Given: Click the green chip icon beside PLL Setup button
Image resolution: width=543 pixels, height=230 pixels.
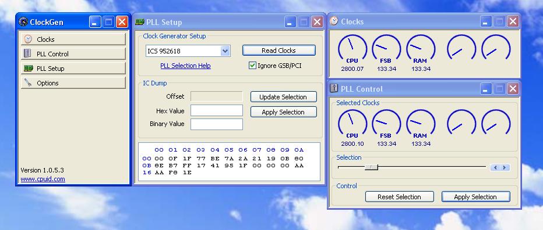Looking at the screenshot, I should [x=28, y=69].
